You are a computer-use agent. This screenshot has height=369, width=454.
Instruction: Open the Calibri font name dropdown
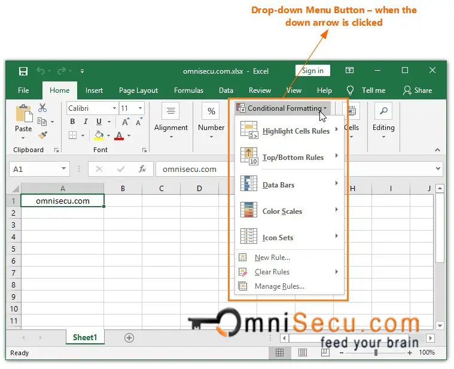tap(115, 108)
